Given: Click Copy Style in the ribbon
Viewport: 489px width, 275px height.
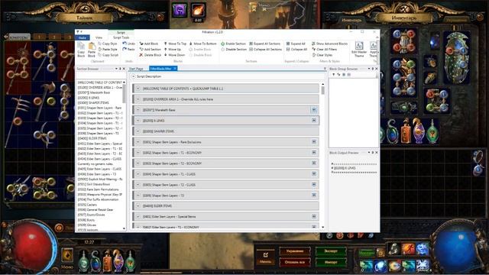Looking at the screenshot, I should click(108, 44).
